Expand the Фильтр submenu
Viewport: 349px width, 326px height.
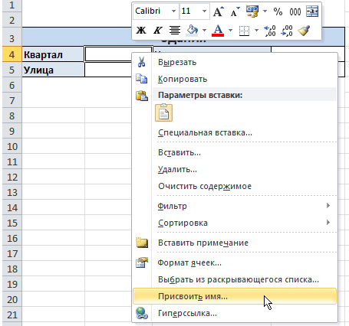pos(235,206)
